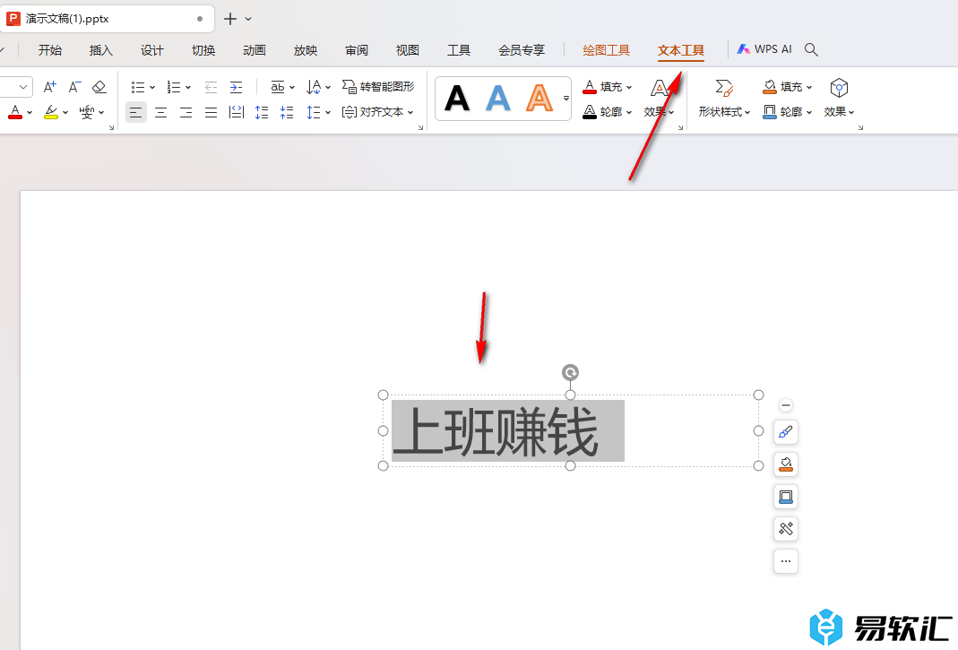
Task: Apply yellow text highlight color
Action: click(x=51, y=112)
